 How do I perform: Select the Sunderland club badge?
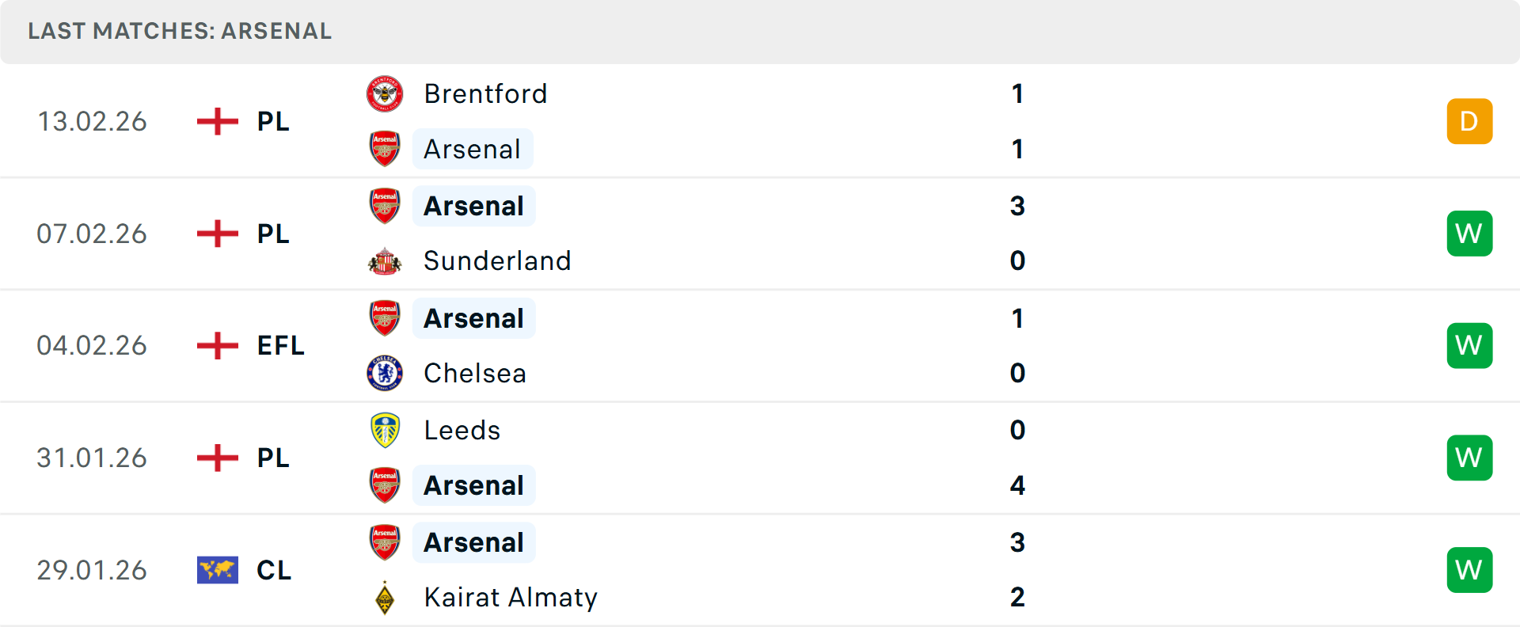click(x=385, y=260)
